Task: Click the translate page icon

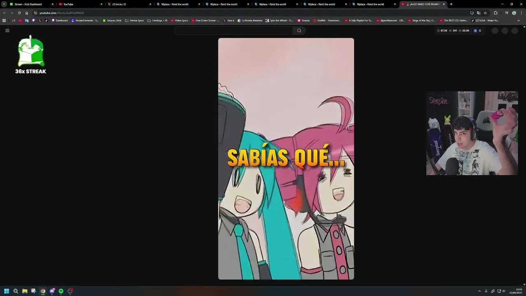Action: [x=478, y=13]
